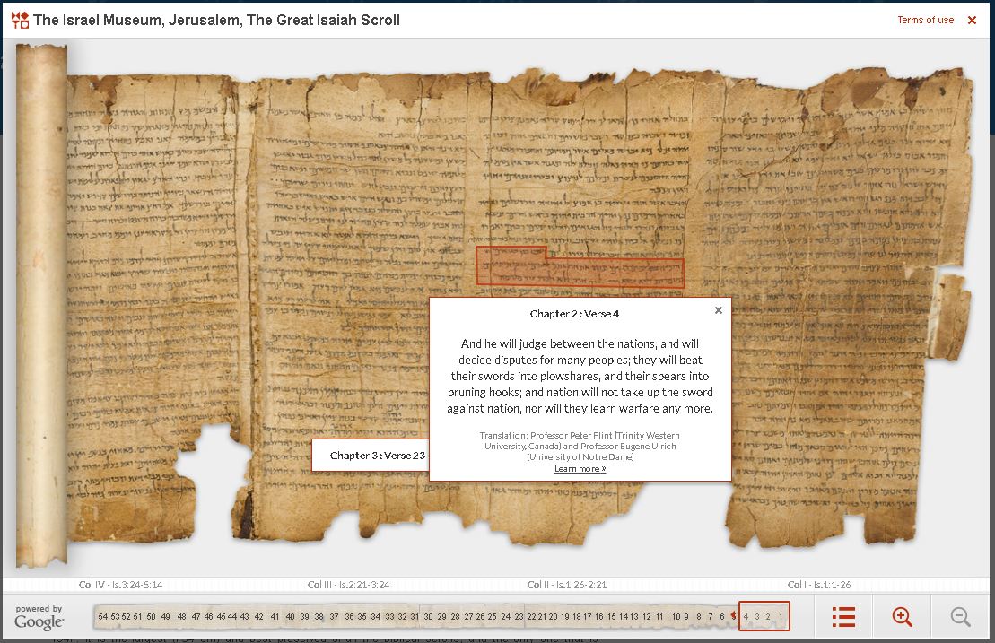Select column 22 in the navigator
The height and width of the screenshot is (643, 995).
[x=532, y=616]
